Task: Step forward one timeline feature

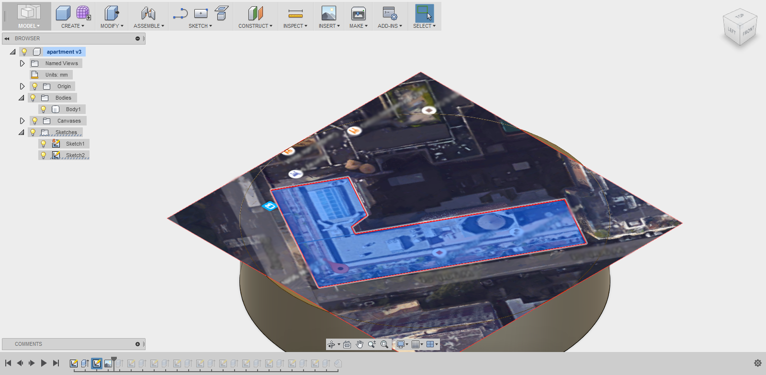Action: (32, 363)
